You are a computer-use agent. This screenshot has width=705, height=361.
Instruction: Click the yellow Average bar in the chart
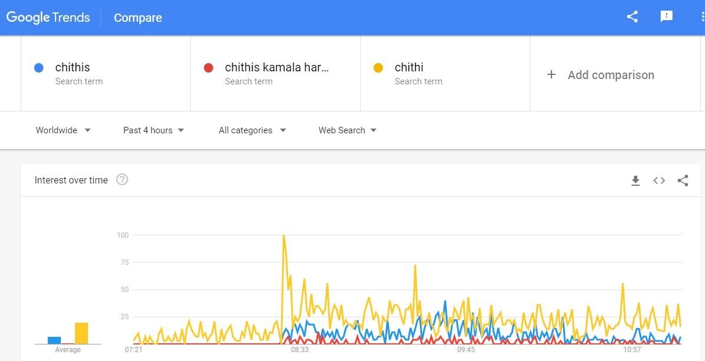tap(81, 333)
